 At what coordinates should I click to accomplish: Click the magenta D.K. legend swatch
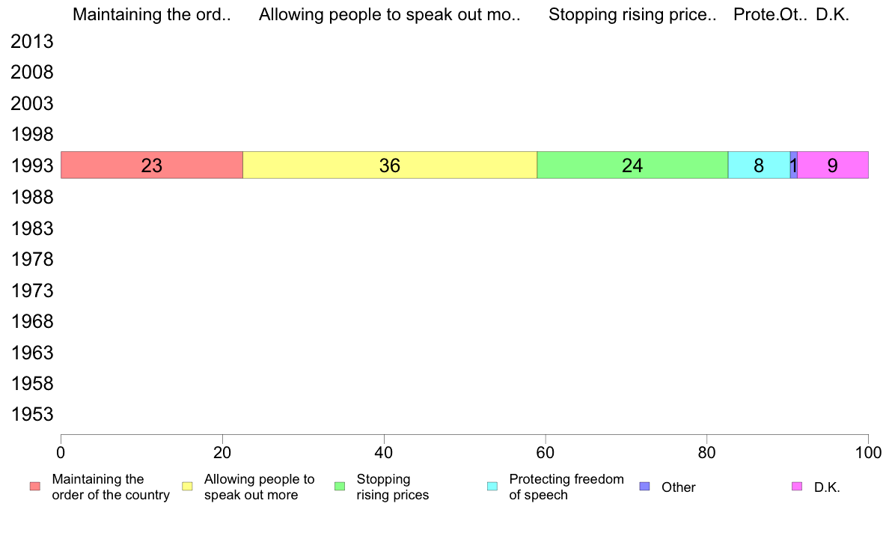pos(797,487)
